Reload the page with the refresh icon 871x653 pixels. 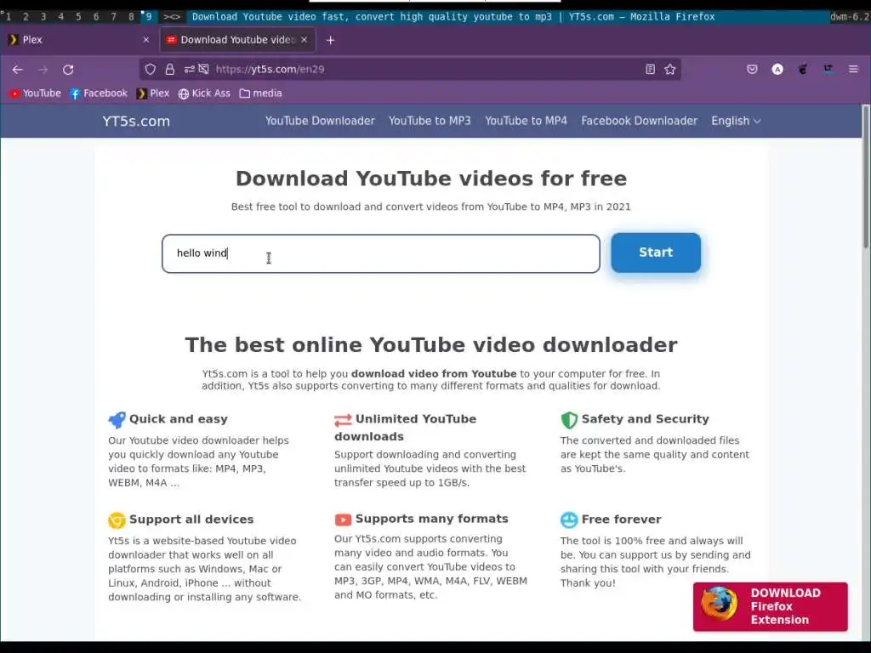[x=68, y=70]
